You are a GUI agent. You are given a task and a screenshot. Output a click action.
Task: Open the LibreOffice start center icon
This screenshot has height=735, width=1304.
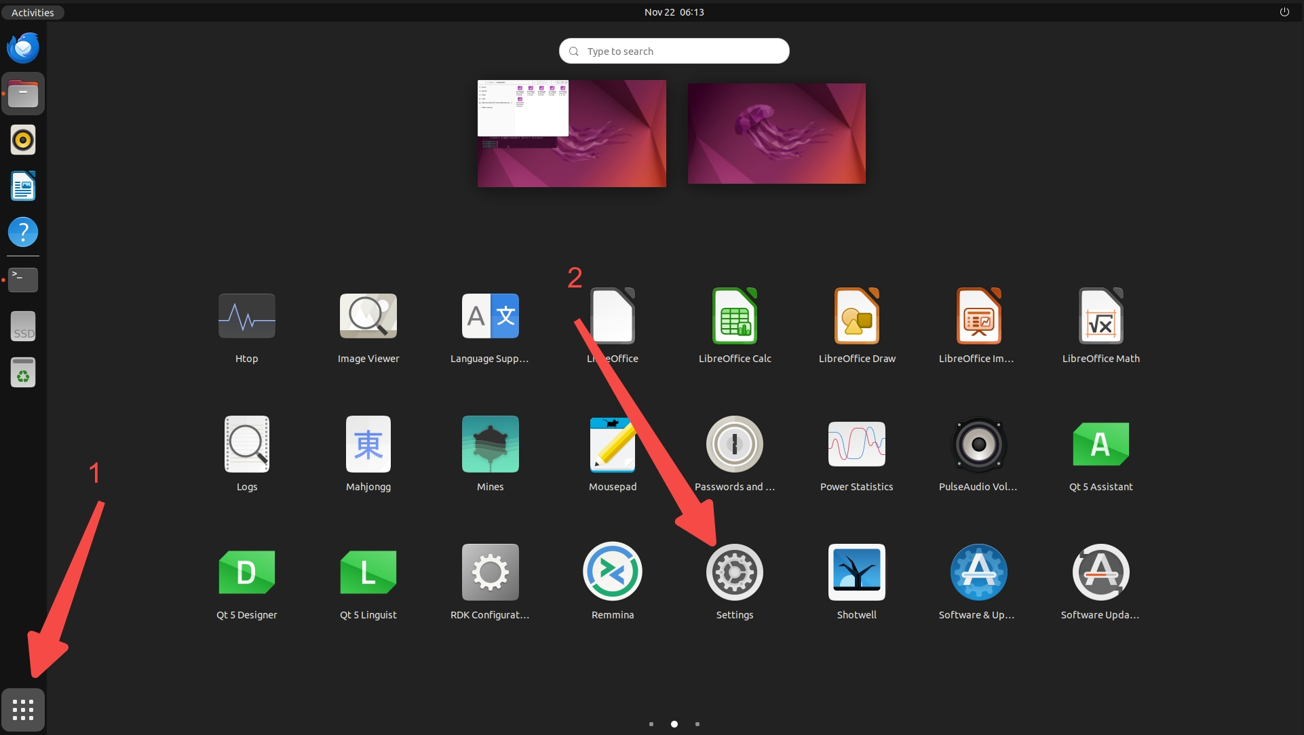(613, 316)
